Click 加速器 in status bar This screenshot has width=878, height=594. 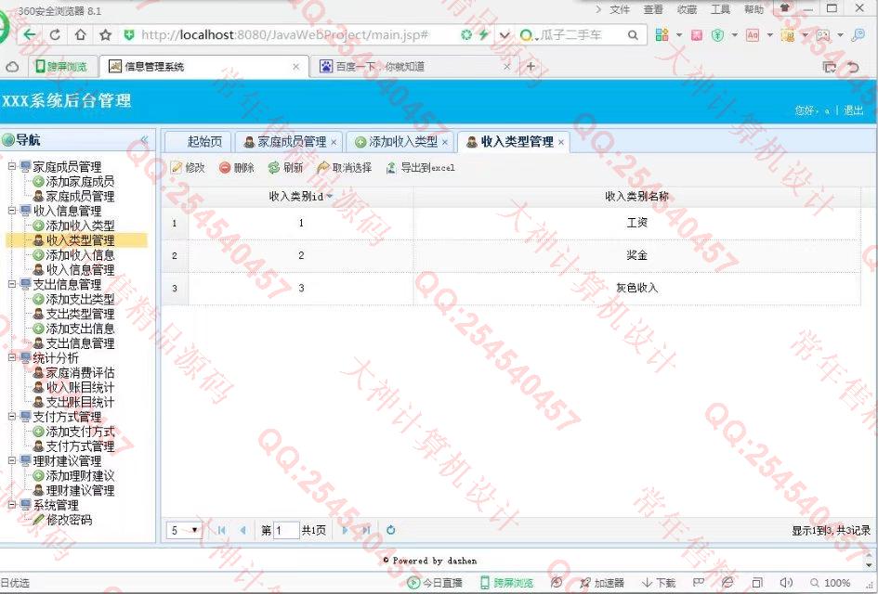coord(602,583)
